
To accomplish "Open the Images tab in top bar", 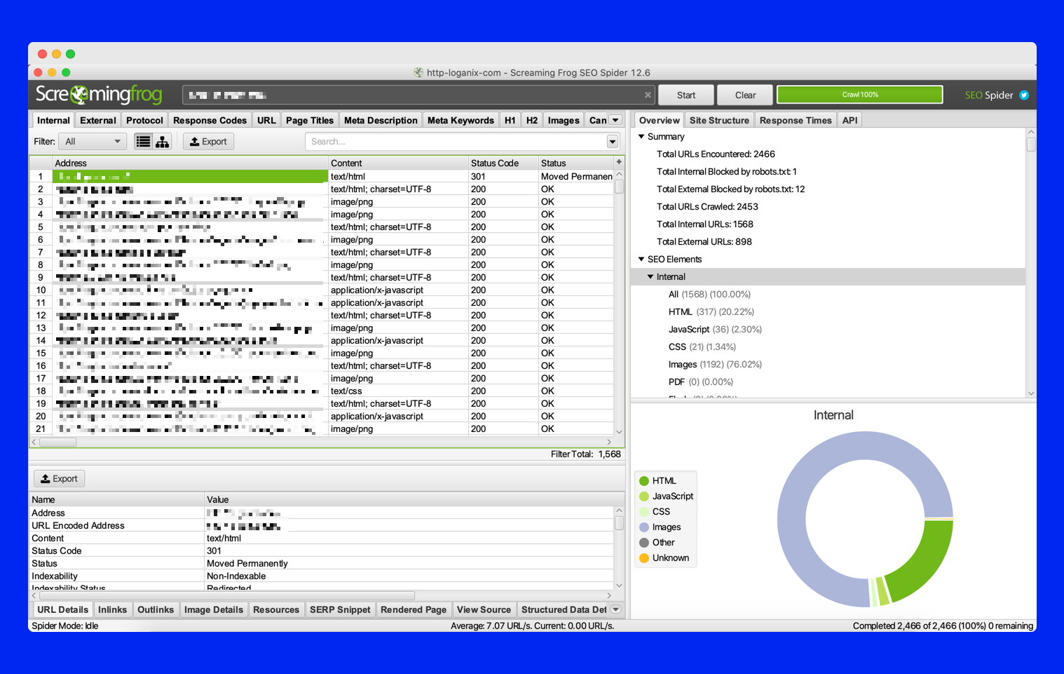I will coord(564,121).
